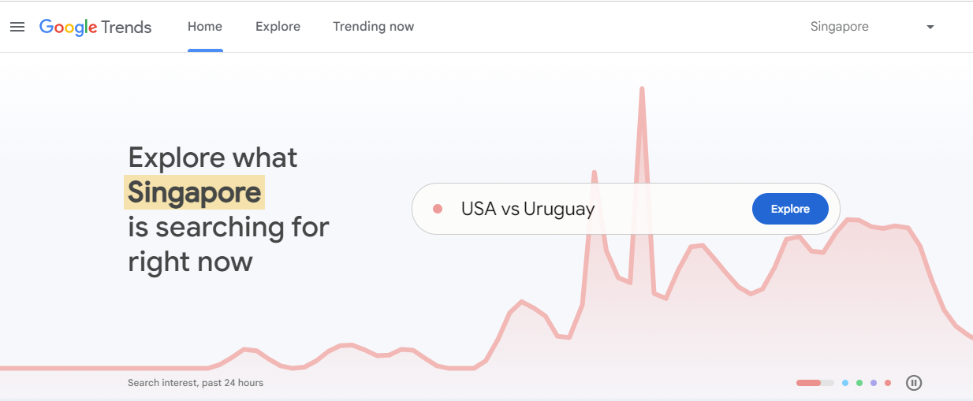Click the tallest peak of the trend graph
Image resolution: width=973 pixels, height=401 pixels.
point(642,89)
